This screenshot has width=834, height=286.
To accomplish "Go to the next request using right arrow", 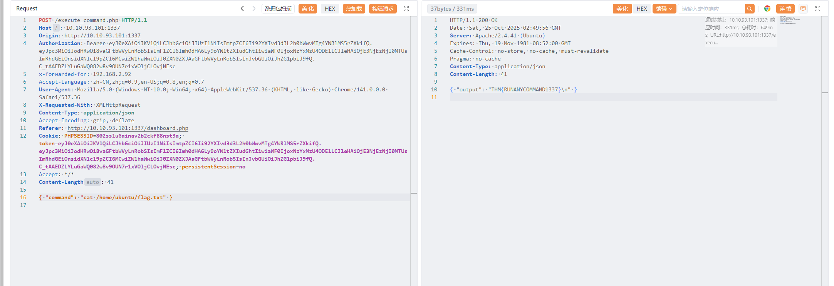I will coord(254,8).
